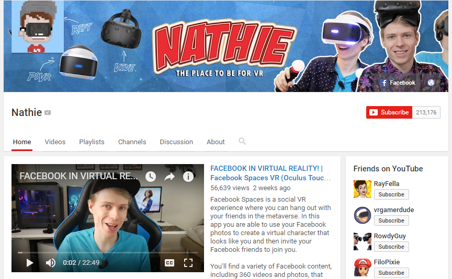
Task: Click the vrgamerdude avatar
Action: pos(363,215)
